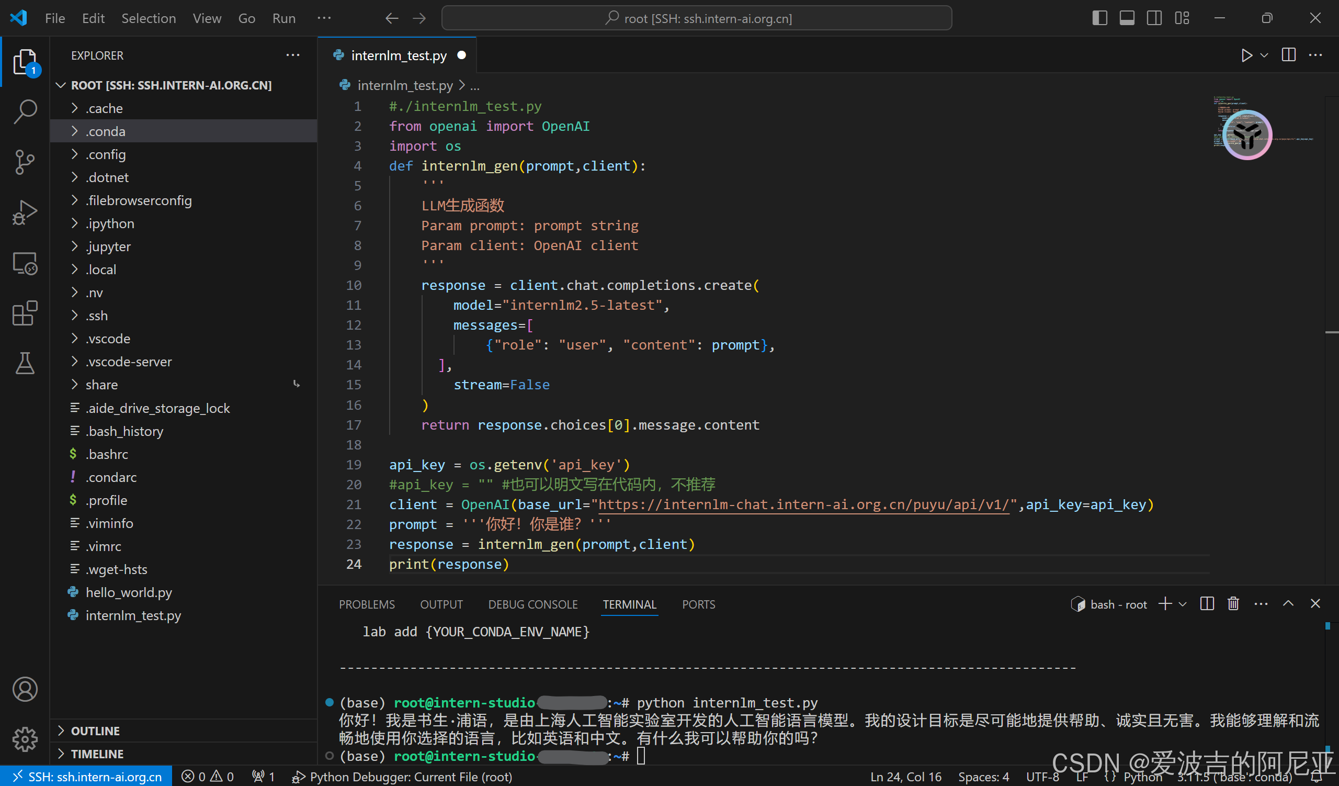This screenshot has width=1339, height=786.
Task: Open the Source Control view
Action: click(x=25, y=162)
